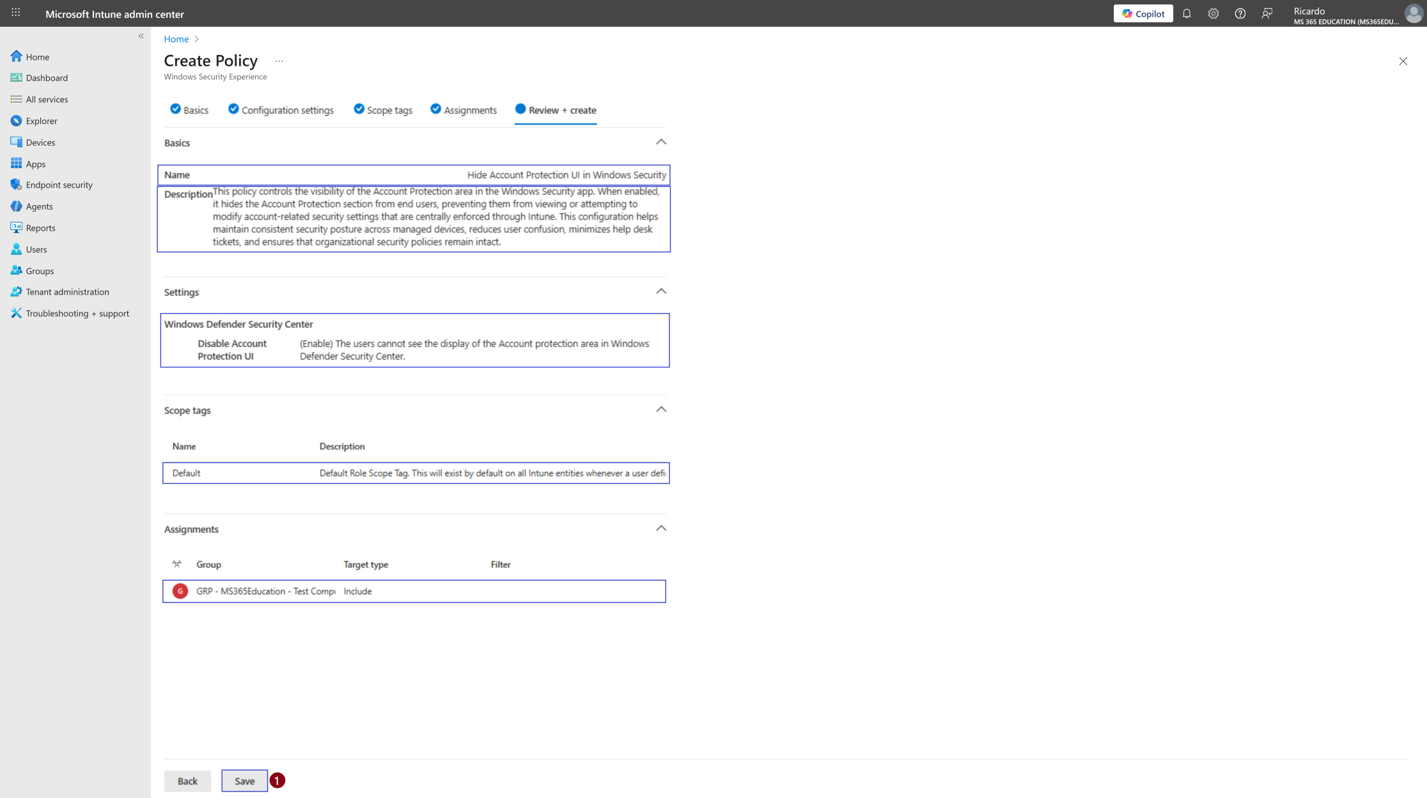1427x798 pixels.
Task: Follow the Home breadcrumb link
Action: (x=176, y=39)
